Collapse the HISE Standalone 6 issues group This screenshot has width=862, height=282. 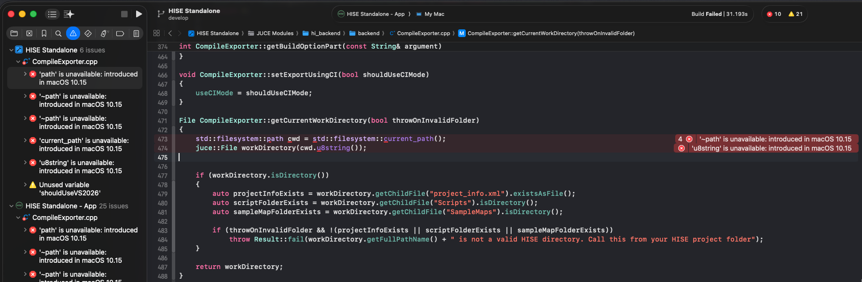(x=11, y=50)
